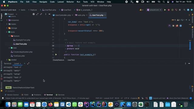The image size is (194, 109).
Task: Open Search Everywhere magnifier icon
Action: click(184, 10)
